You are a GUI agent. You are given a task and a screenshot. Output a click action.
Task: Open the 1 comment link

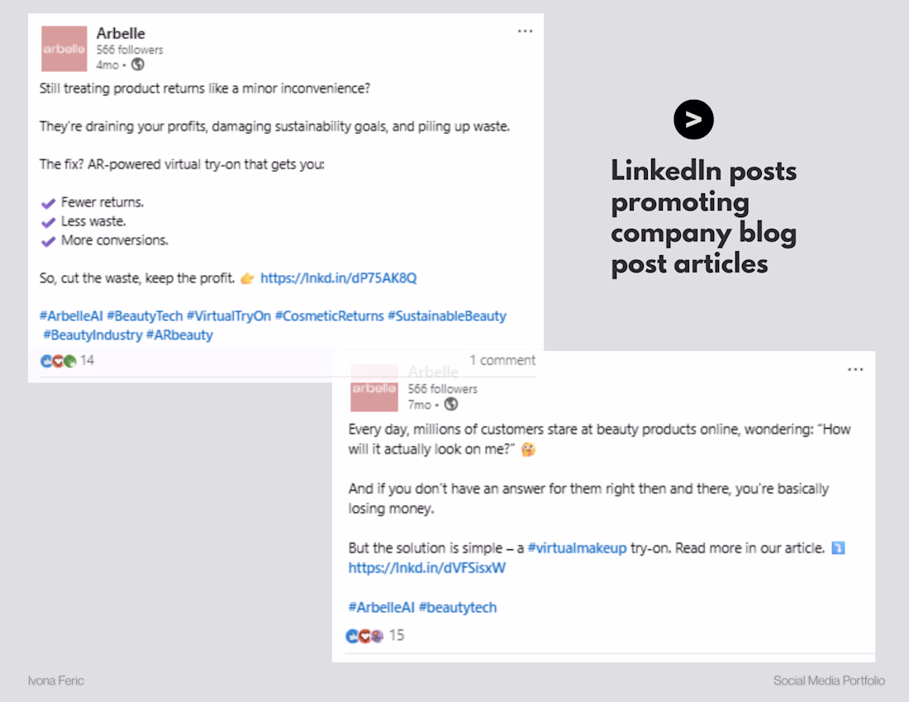tap(502, 360)
